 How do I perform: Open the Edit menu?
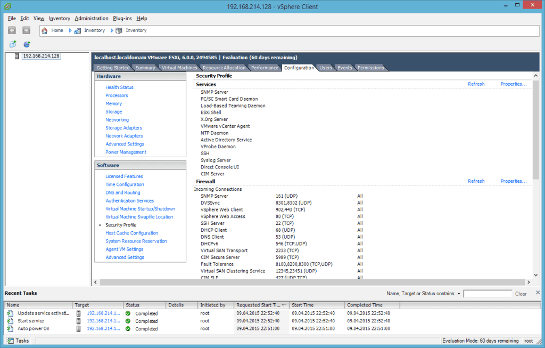click(x=24, y=19)
